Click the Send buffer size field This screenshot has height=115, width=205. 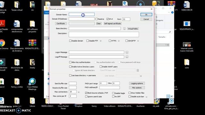pos(73,83)
